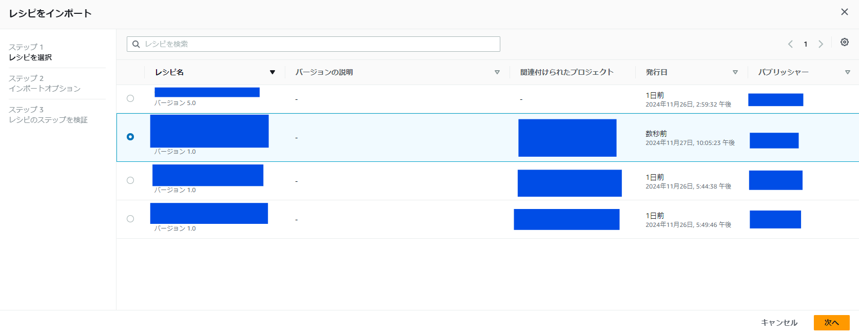Screen dimensions: 859x334
Task: Open ステップ 2 インポートオプション
Action: point(45,83)
